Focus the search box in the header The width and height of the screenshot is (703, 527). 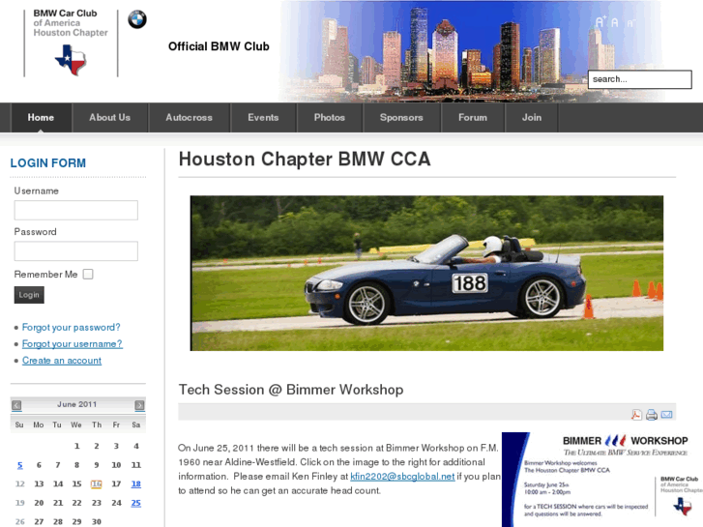(x=640, y=79)
